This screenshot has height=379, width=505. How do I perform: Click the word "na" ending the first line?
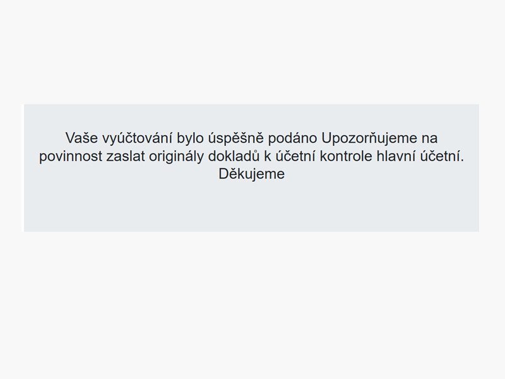430,139
